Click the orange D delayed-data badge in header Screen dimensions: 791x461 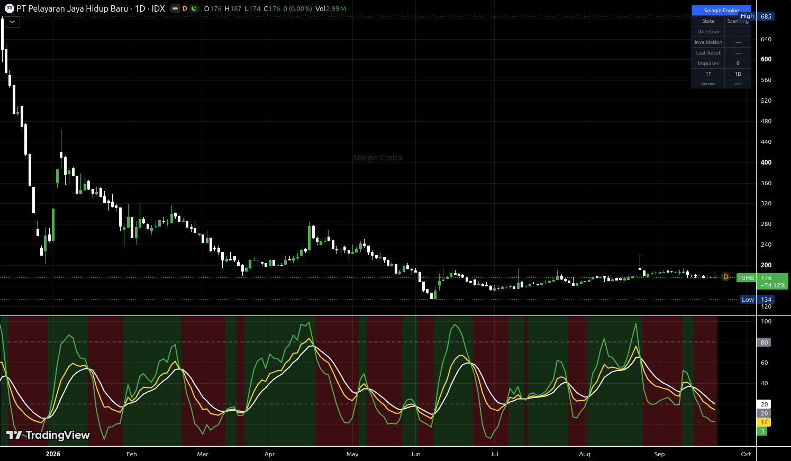point(185,8)
